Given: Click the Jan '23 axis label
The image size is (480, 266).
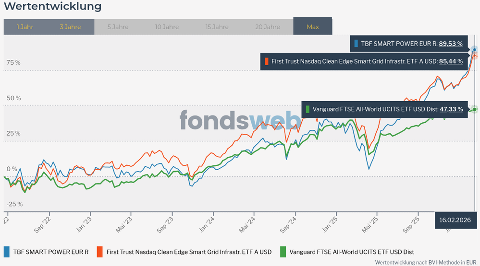Looking at the screenshot, I should pos(84,225).
